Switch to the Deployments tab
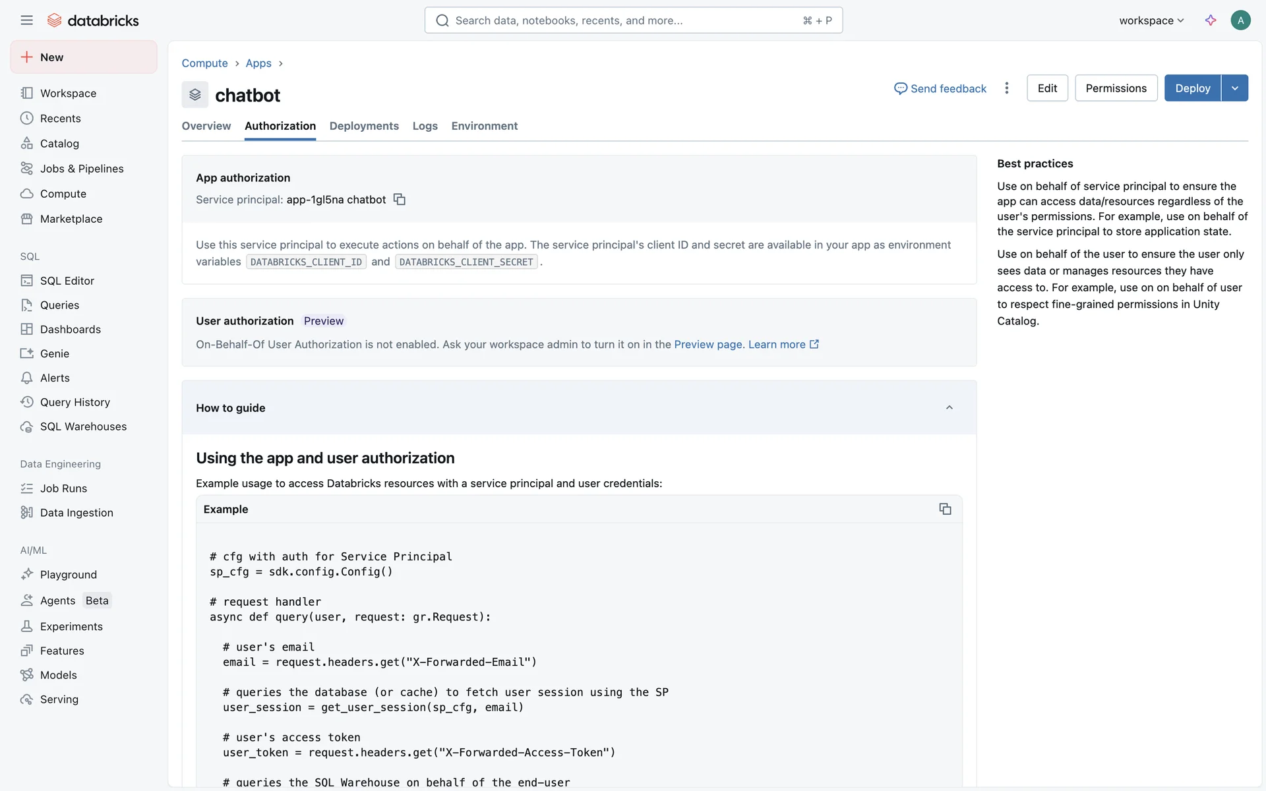This screenshot has width=1266, height=791. pyautogui.click(x=364, y=126)
